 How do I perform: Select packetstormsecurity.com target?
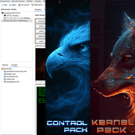coord(17,71)
